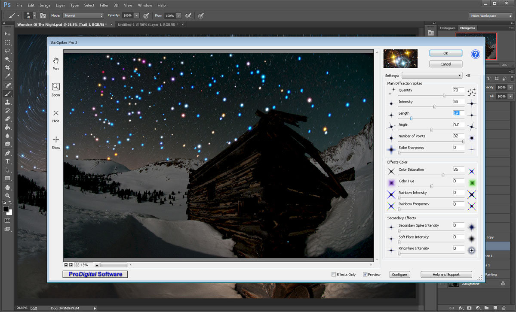Open the Settings preset dropdown

tap(432, 76)
